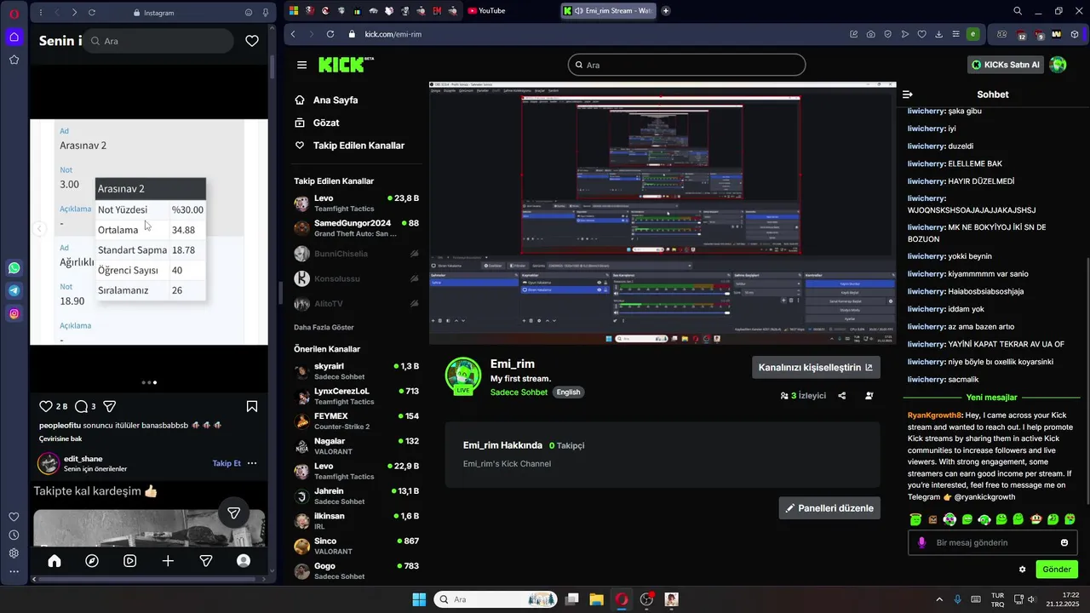Open edit_shane post options three dots

(x=252, y=463)
